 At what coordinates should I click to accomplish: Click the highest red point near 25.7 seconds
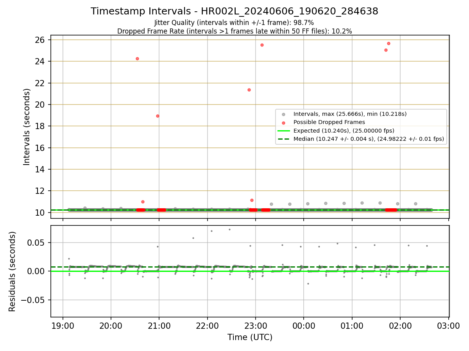coord(388,43)
